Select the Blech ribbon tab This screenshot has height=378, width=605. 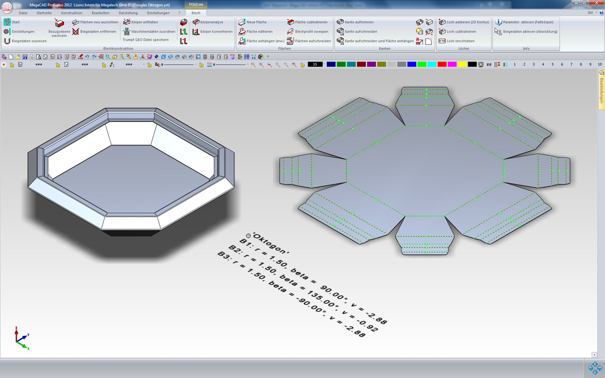click(196, 13)
